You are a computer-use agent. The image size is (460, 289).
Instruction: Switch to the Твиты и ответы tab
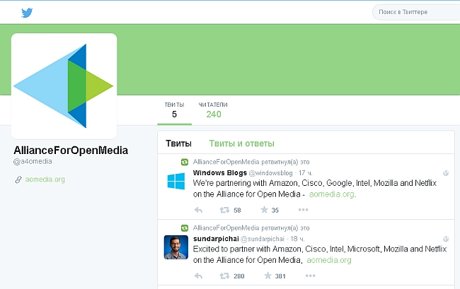(x=242, y=143)
